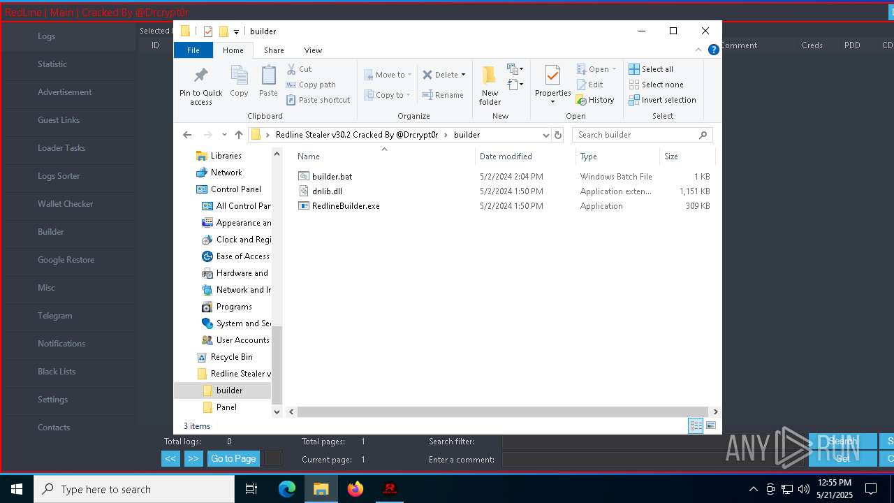Viewport: 894px width, 503px height.
Task: Sort by the Size column
Action: coord(687,156)
